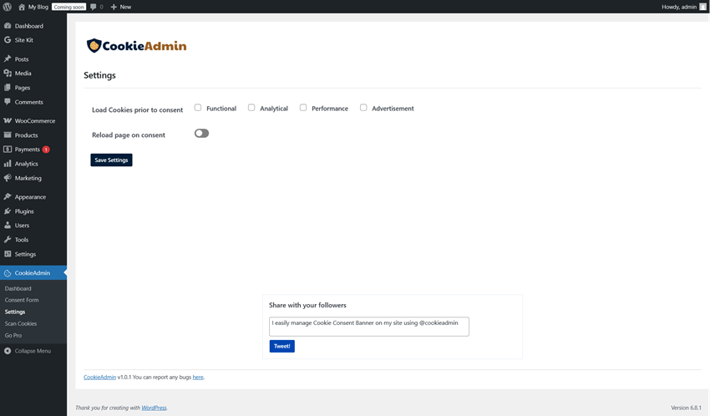
Task: Click the Media library icon
Action: [x=8, y=73]
